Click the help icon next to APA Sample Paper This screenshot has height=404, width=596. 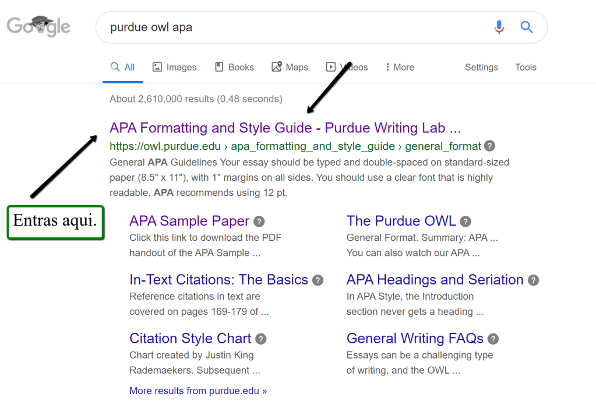pos(259,222)
